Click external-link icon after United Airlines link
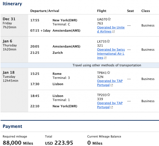The width and height of the screenshot is (159, 146). pyautogui.click(x=114, y=32)
